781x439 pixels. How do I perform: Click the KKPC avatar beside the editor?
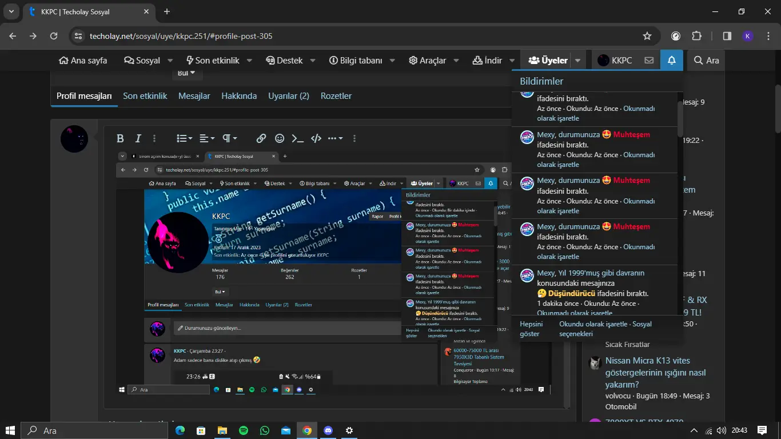pos(74,139)
